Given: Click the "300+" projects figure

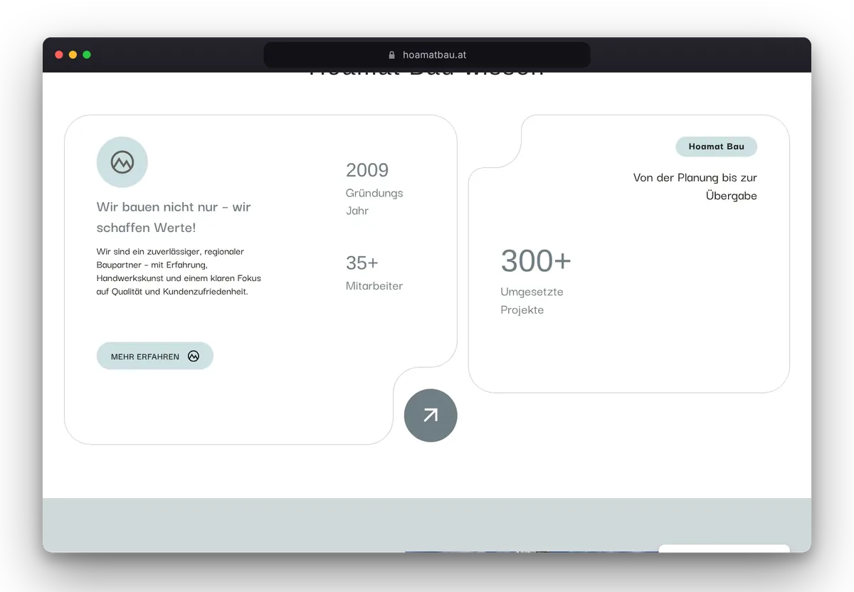Looking at the screenshot, I should (536, 261).
